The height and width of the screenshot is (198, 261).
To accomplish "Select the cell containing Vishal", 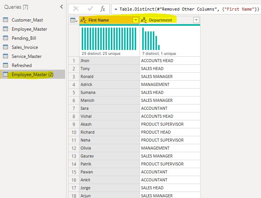I will pos(110,116).
